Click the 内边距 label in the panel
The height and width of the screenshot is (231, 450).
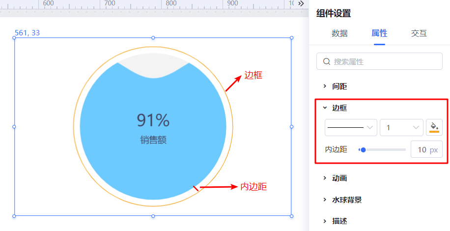336,149
